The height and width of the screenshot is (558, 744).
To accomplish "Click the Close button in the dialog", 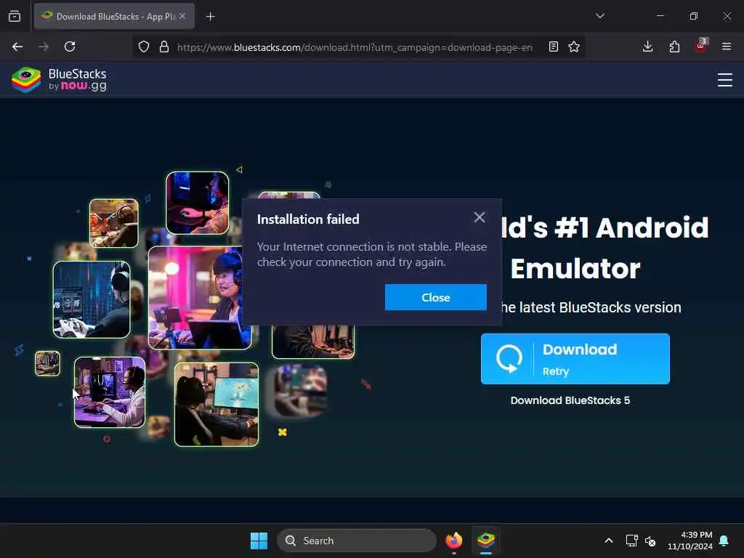I will [x=436, y=297].
